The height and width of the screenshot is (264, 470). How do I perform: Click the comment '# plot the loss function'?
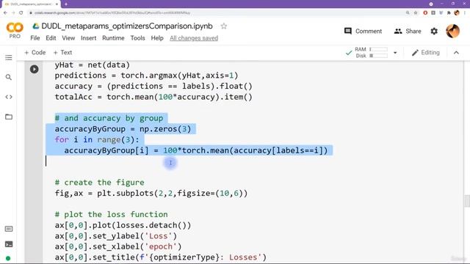point(111,215)
